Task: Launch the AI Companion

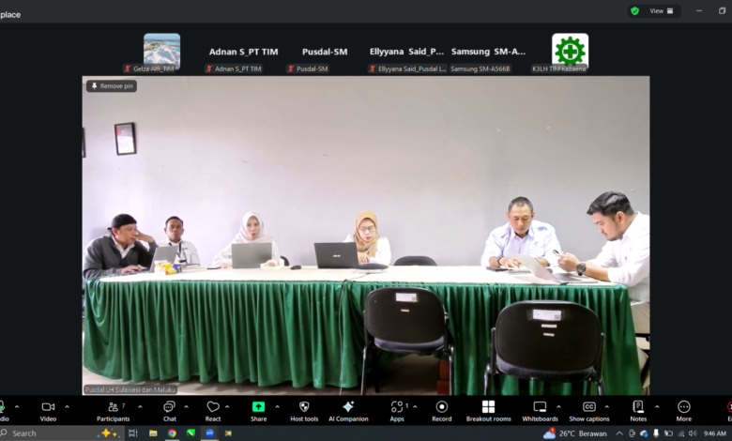Action: pyautogui.click(x=348, y=409)
